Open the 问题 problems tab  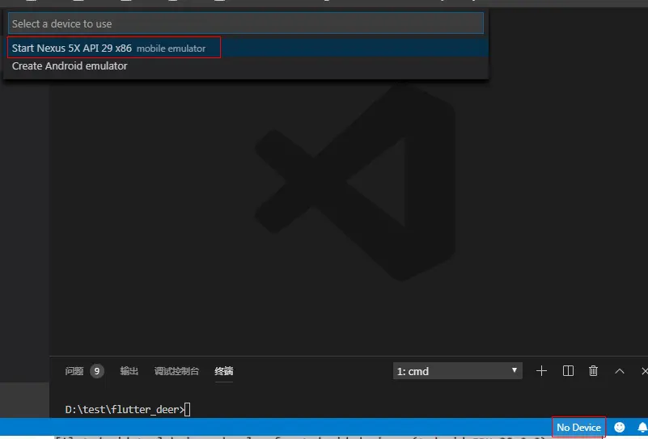coord(74,371)
